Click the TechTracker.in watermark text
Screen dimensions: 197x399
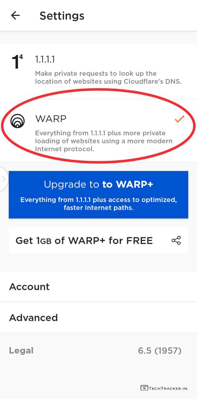click(x=168, y=388)
